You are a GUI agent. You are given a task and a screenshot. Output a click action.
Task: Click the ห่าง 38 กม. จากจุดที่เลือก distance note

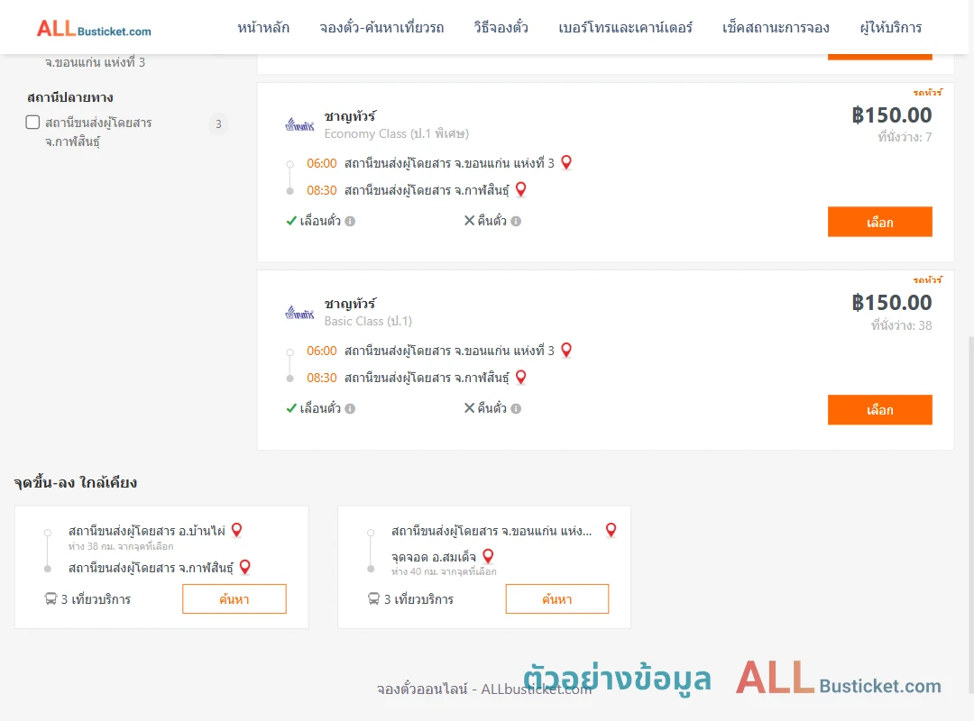121,546
